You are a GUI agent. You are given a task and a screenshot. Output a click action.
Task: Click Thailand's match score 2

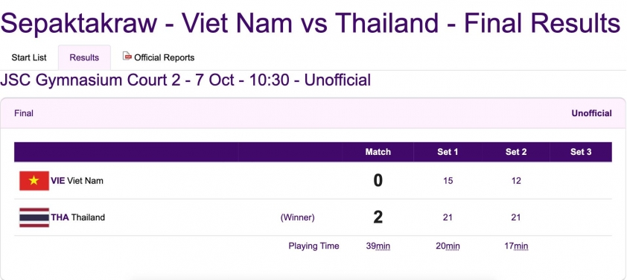coord(378,217)
